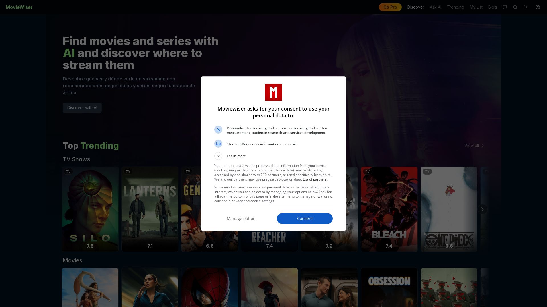
Task: Open the notifications bell icon
Action: (525, 7)
